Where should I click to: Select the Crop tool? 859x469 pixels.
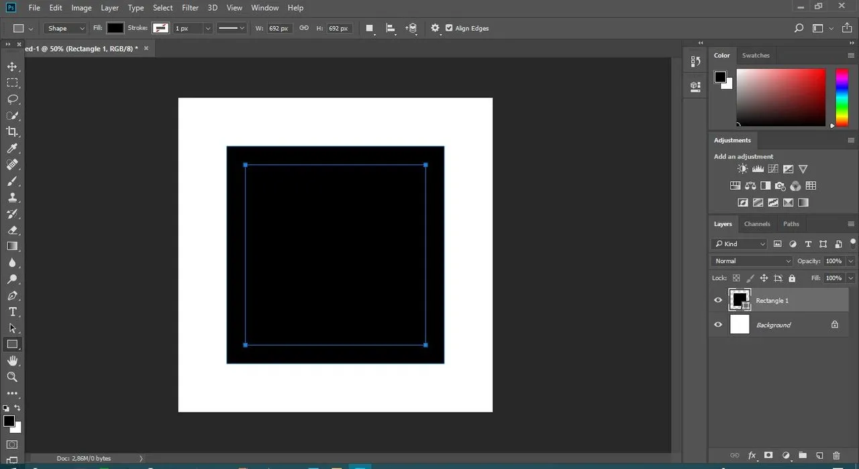tap(12, 132)
